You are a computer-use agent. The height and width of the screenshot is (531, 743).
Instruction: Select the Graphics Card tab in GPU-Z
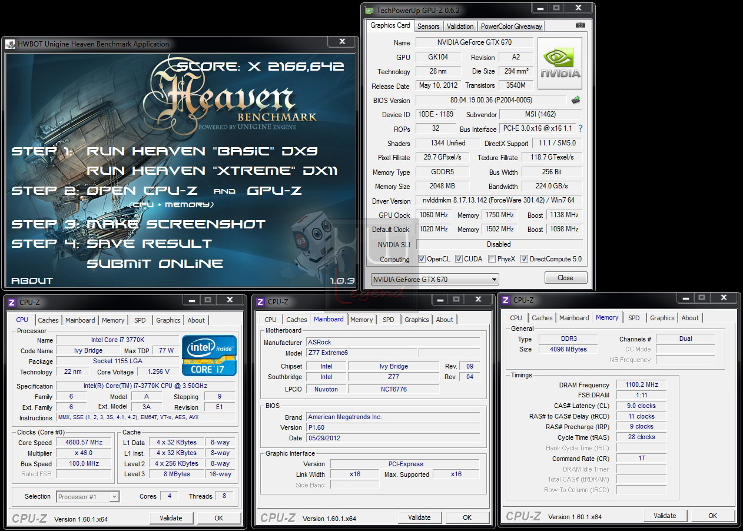click(390, 26)
